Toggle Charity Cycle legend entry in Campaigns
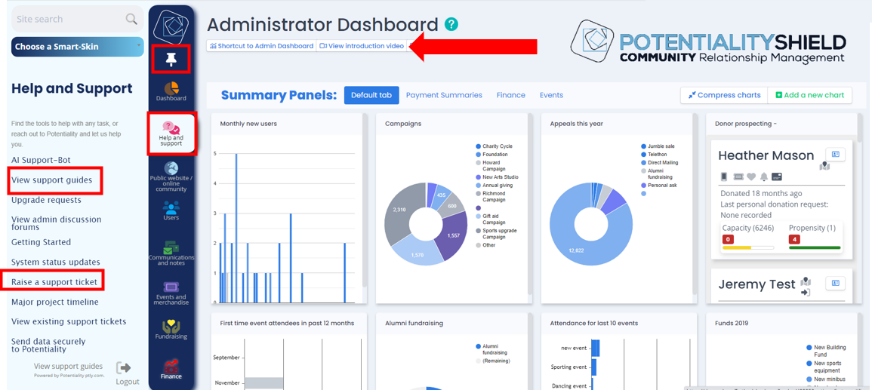 [496, 146]
